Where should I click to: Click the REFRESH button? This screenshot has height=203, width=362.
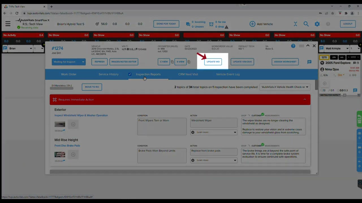(100, 62)
